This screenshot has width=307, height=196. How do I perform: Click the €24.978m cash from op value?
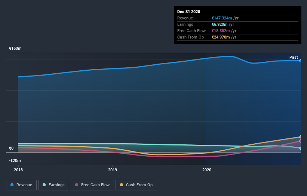(221, 37)
